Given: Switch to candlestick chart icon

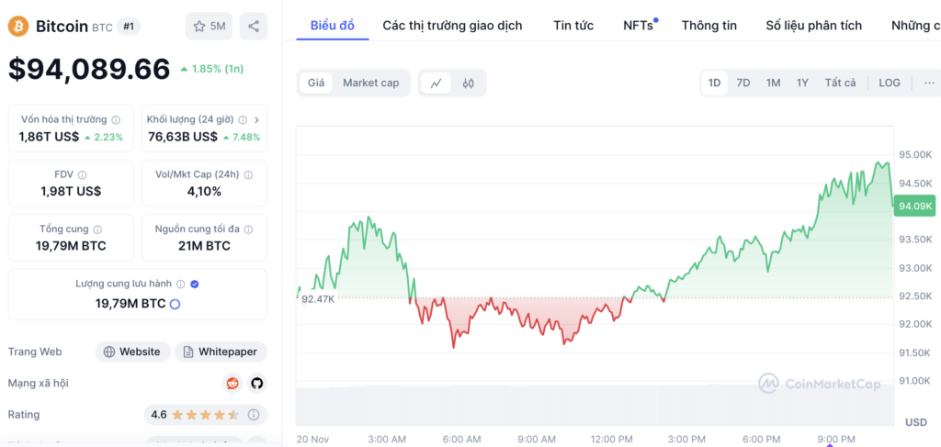Looking at the screenshot, I should pyautogui.click(x=469, y=83).
